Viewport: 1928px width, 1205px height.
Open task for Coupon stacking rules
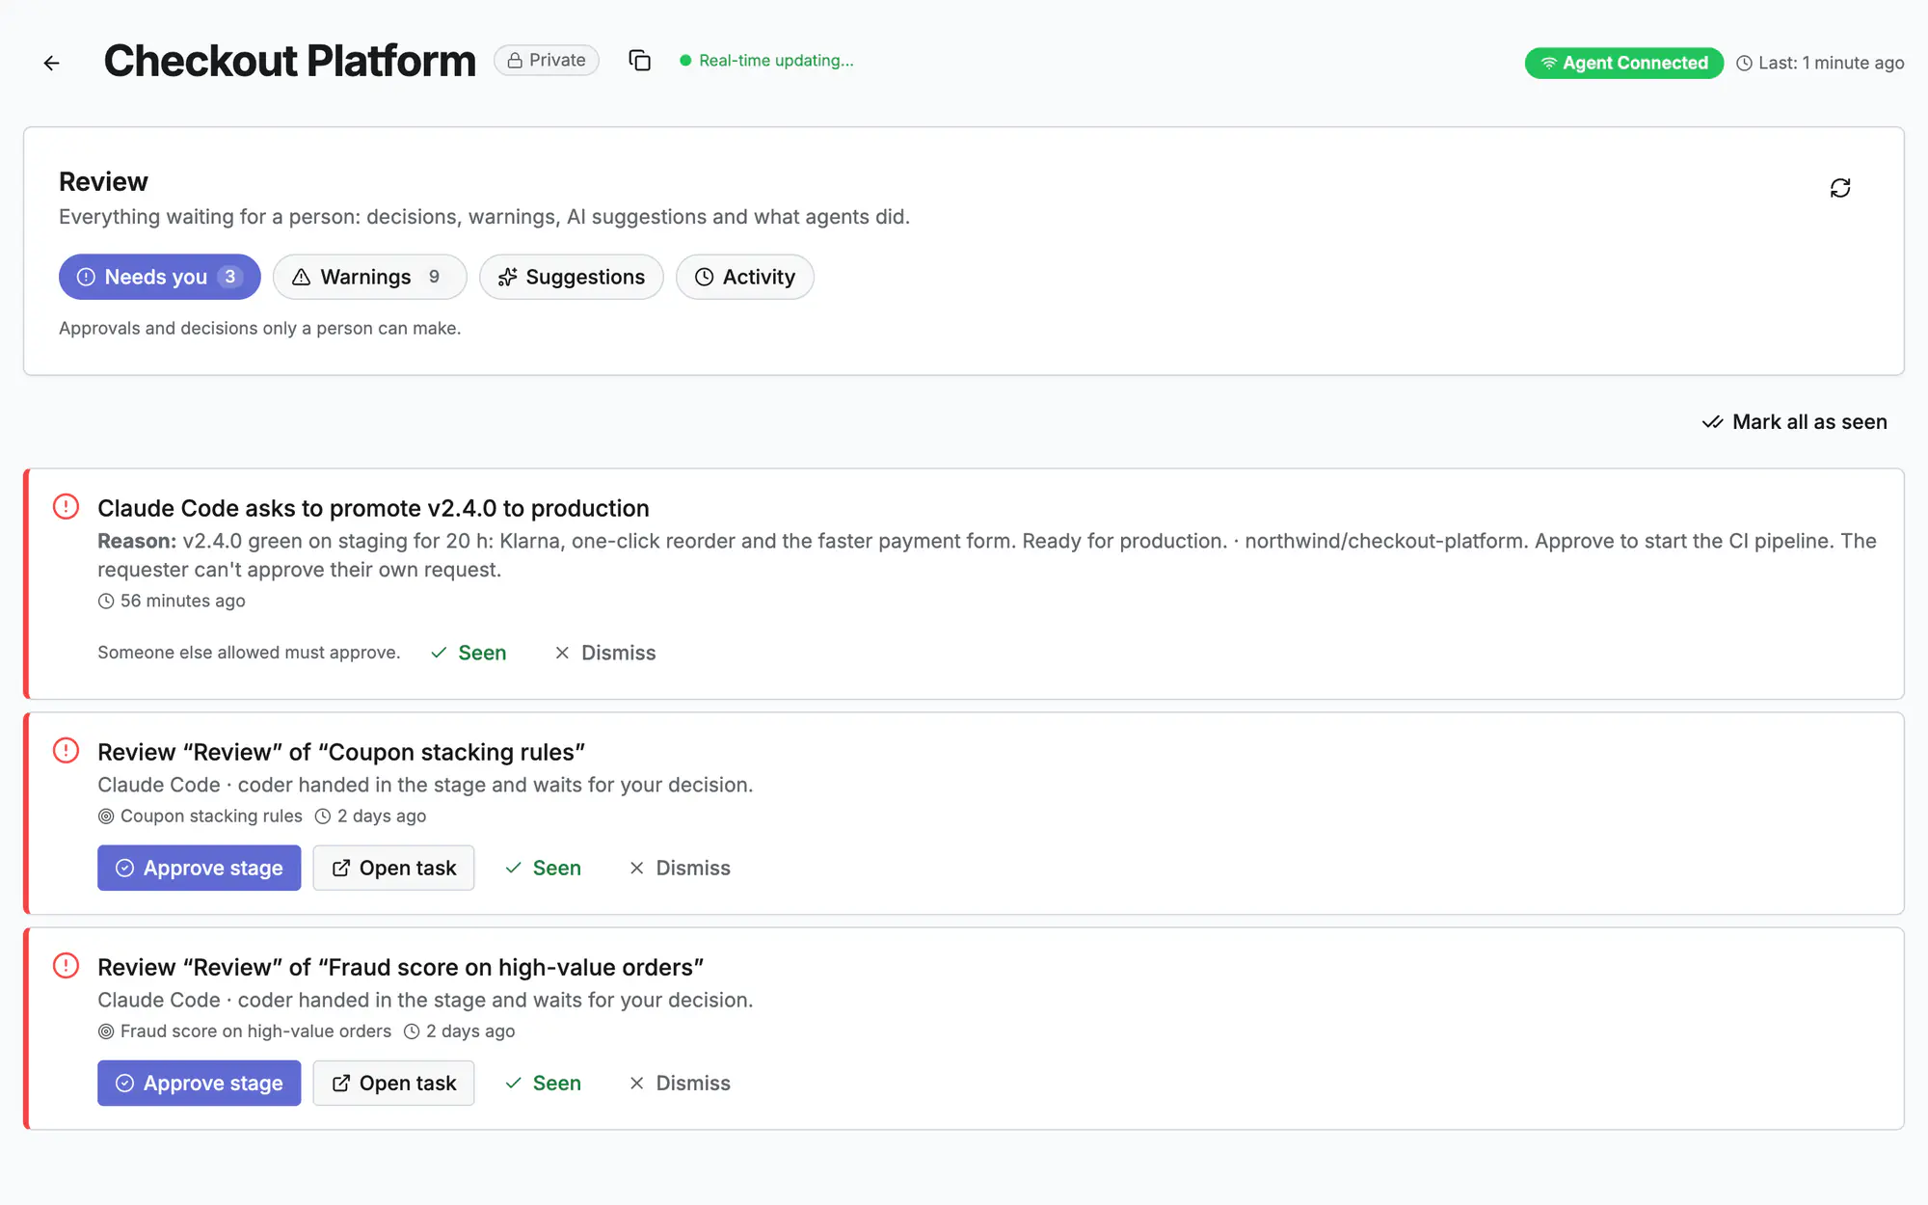[x=393, y=868]
